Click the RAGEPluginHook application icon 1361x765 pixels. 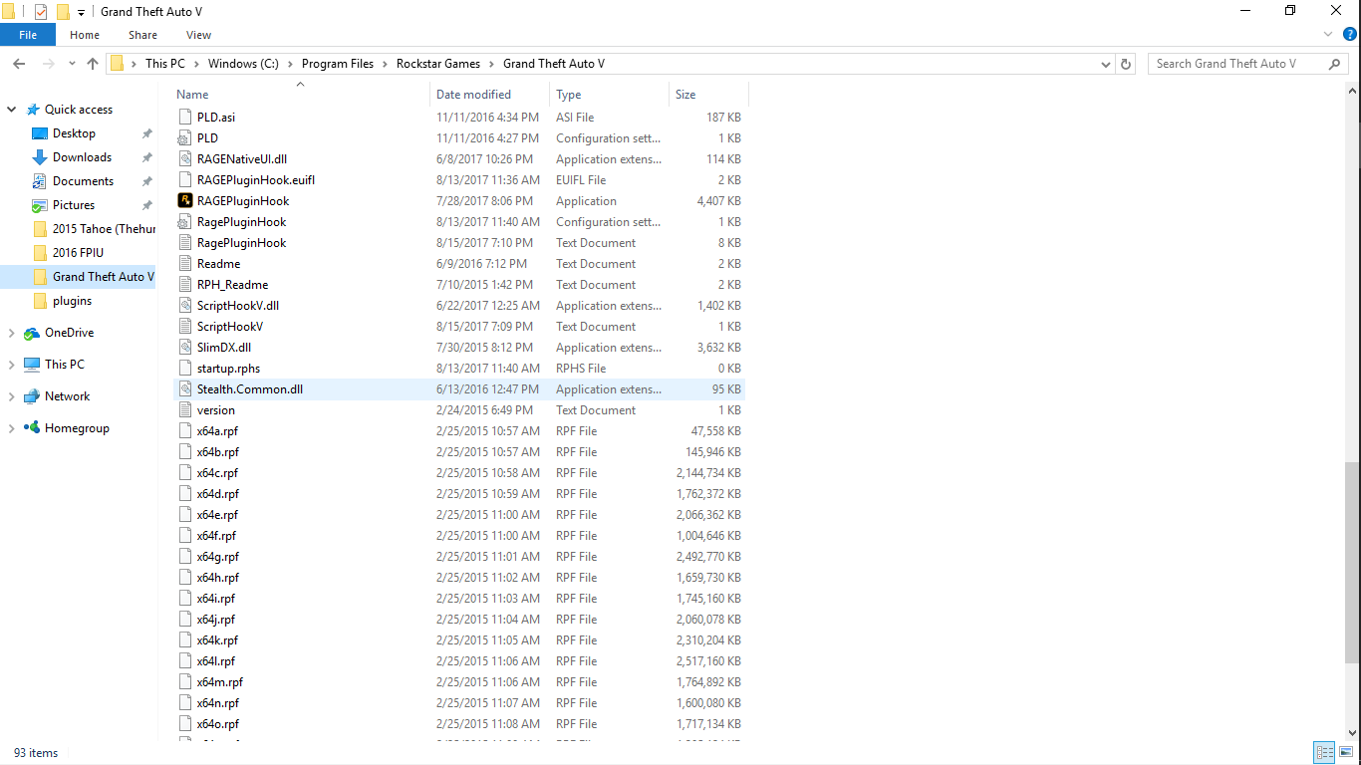(184, 201)
